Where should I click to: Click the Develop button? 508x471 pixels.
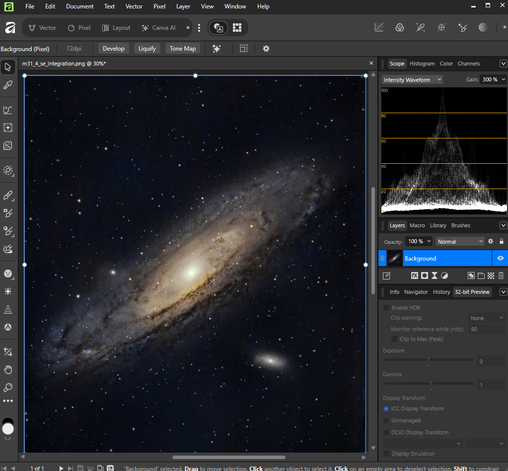click(x=113, y=49)
